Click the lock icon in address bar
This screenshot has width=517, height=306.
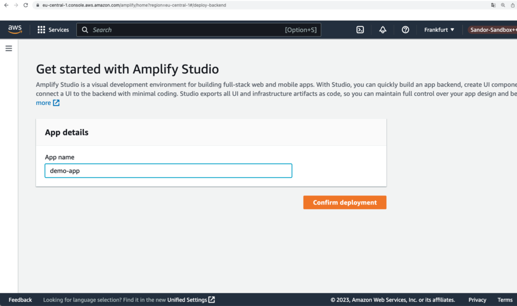[x=37, y=5]
